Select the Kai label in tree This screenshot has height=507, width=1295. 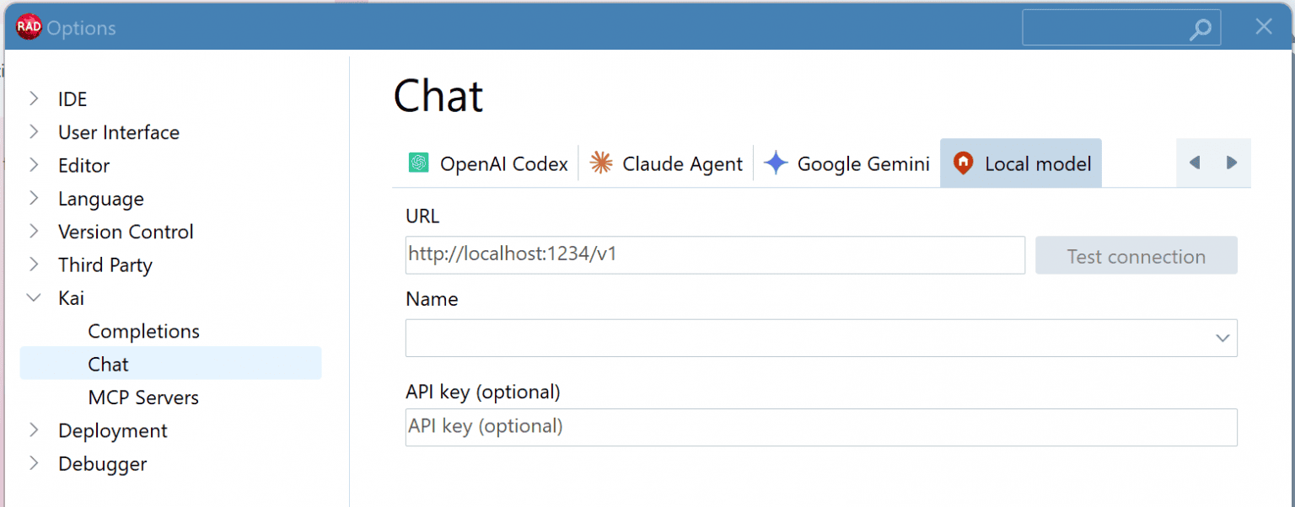point(71,297)
